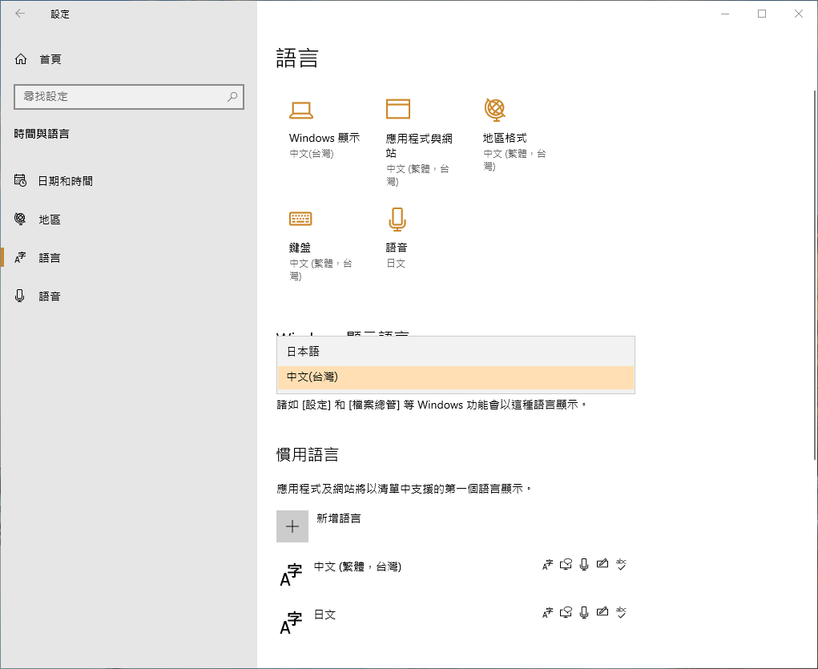
Task: Go to 地區 settings page
Action: tap(50, 220)
